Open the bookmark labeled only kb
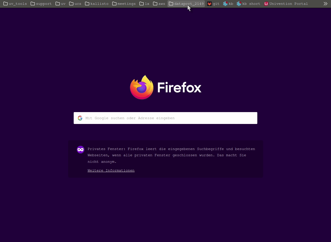This screenshot has height=242, width=331. [x=228, y=4]
